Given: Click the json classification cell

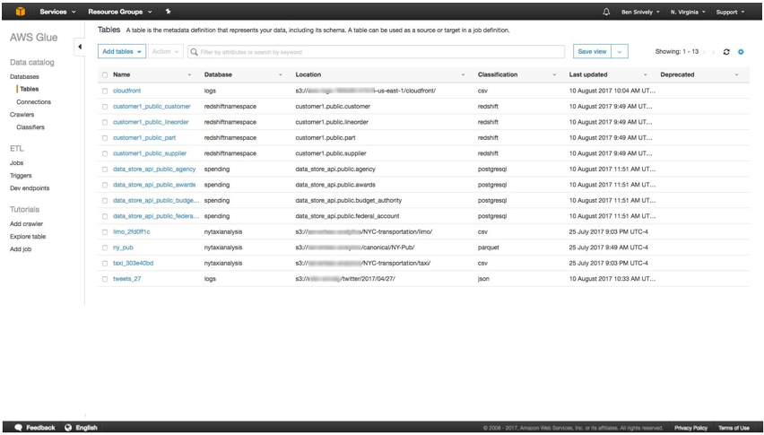Looking at the screenshot, I should [483, 279].
